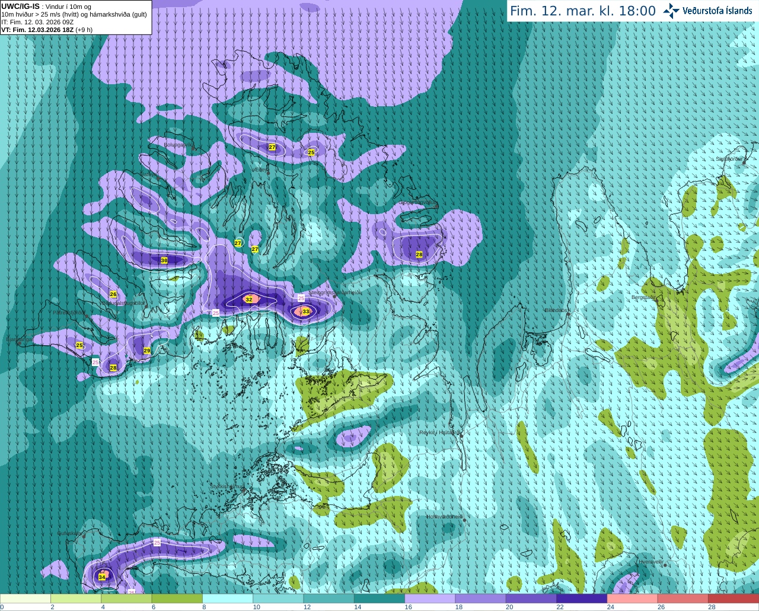Click the Bjargtangar place label

(20, 339)
